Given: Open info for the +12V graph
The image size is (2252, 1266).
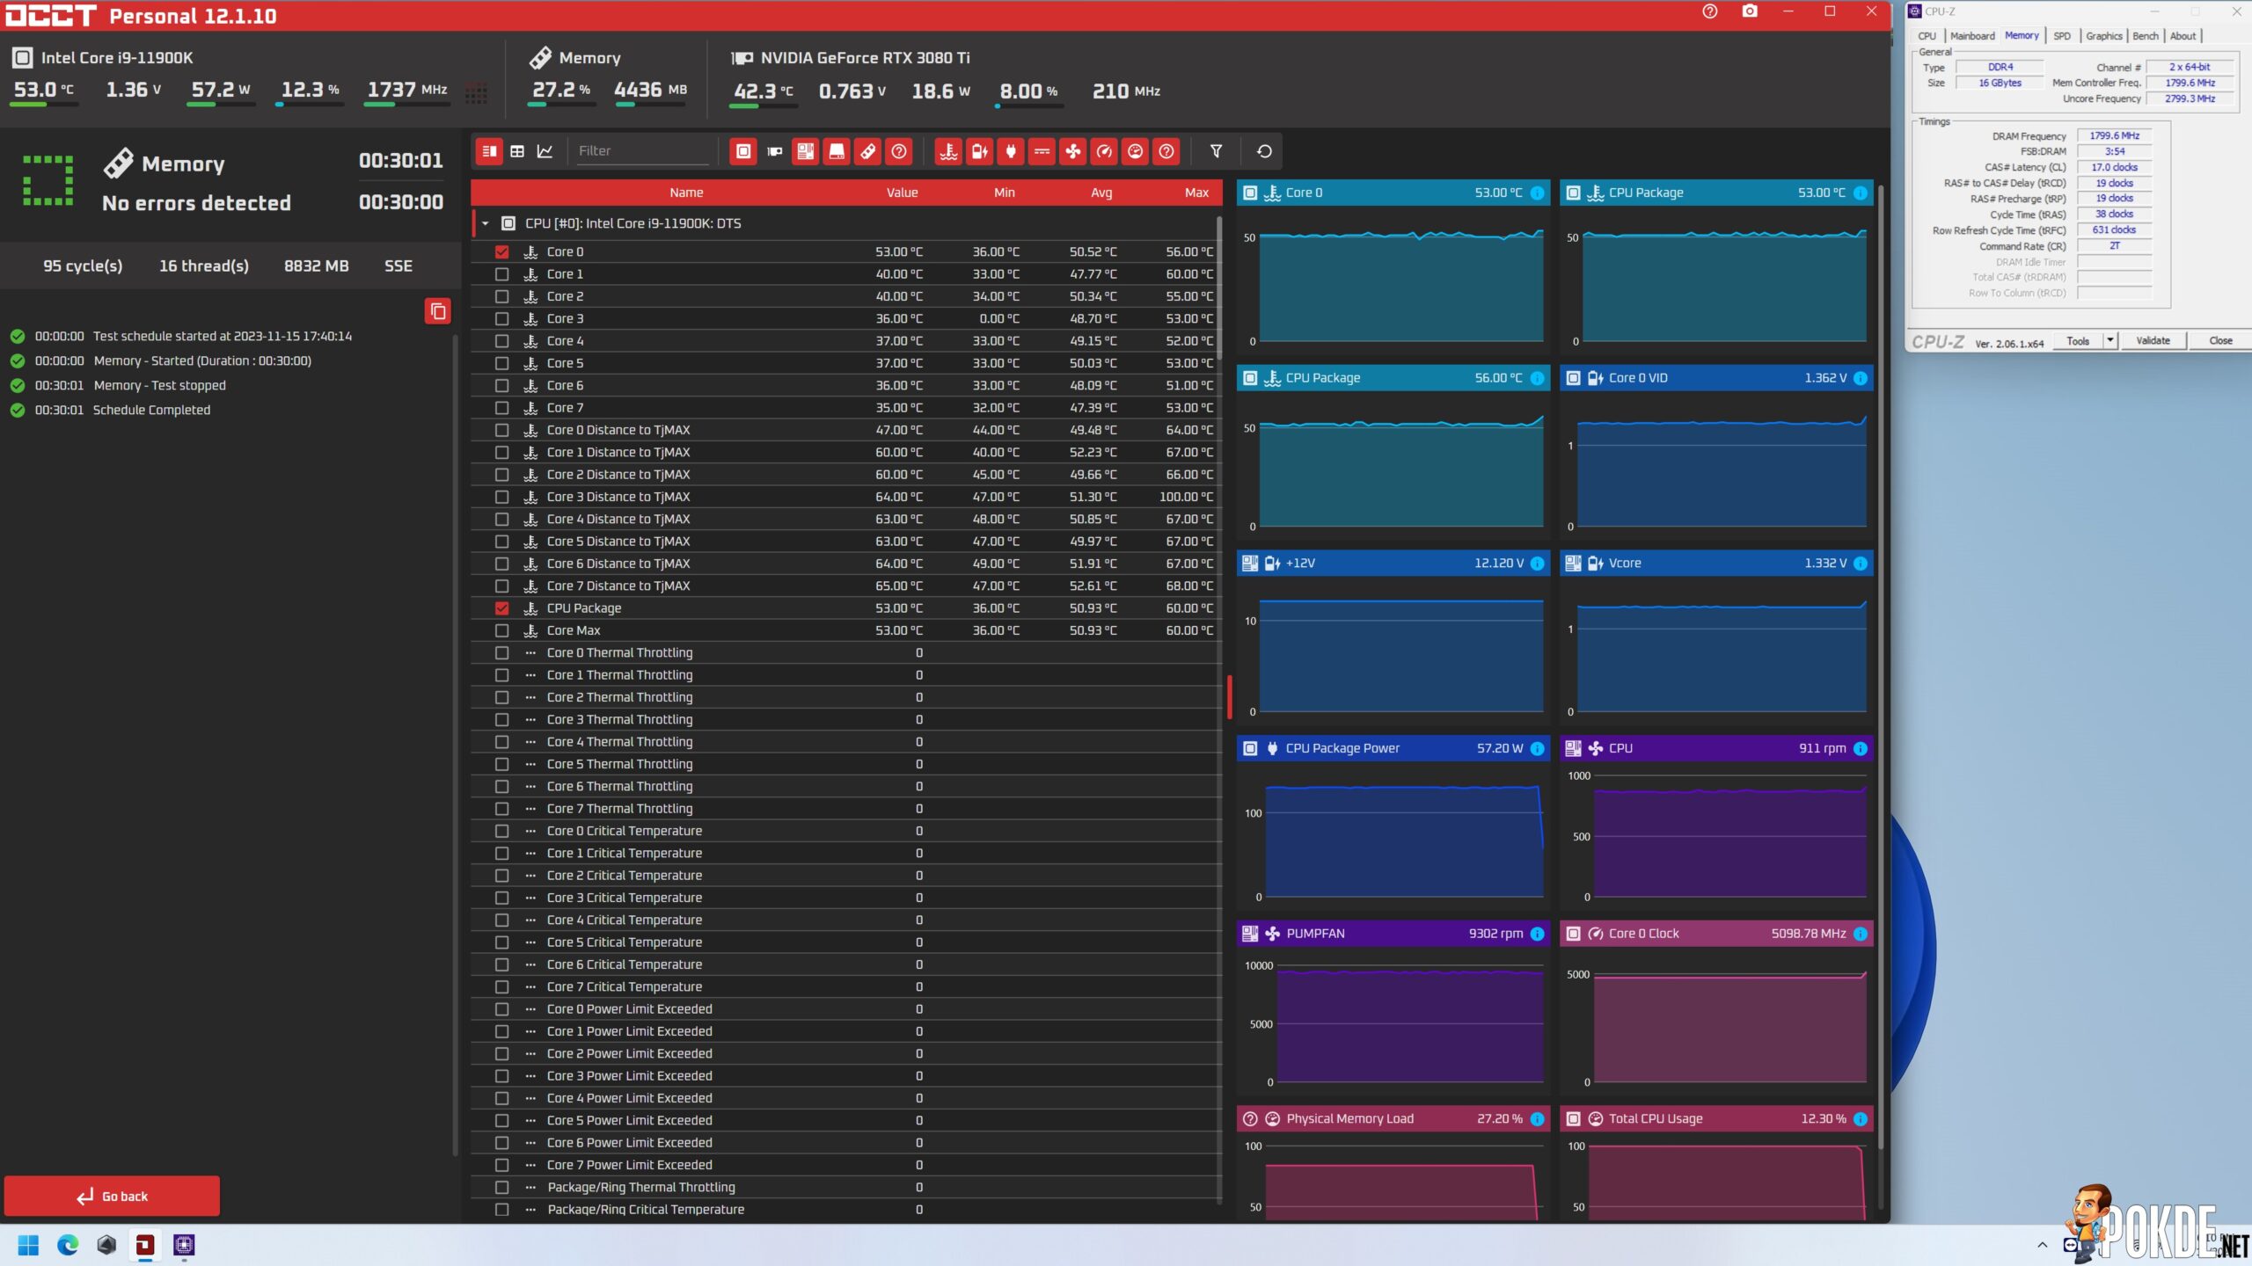Looking at the screenshot, I should [1537, 564].
